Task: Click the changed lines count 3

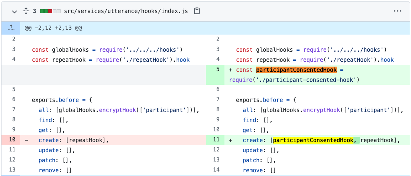Action: tap(34, 12)
